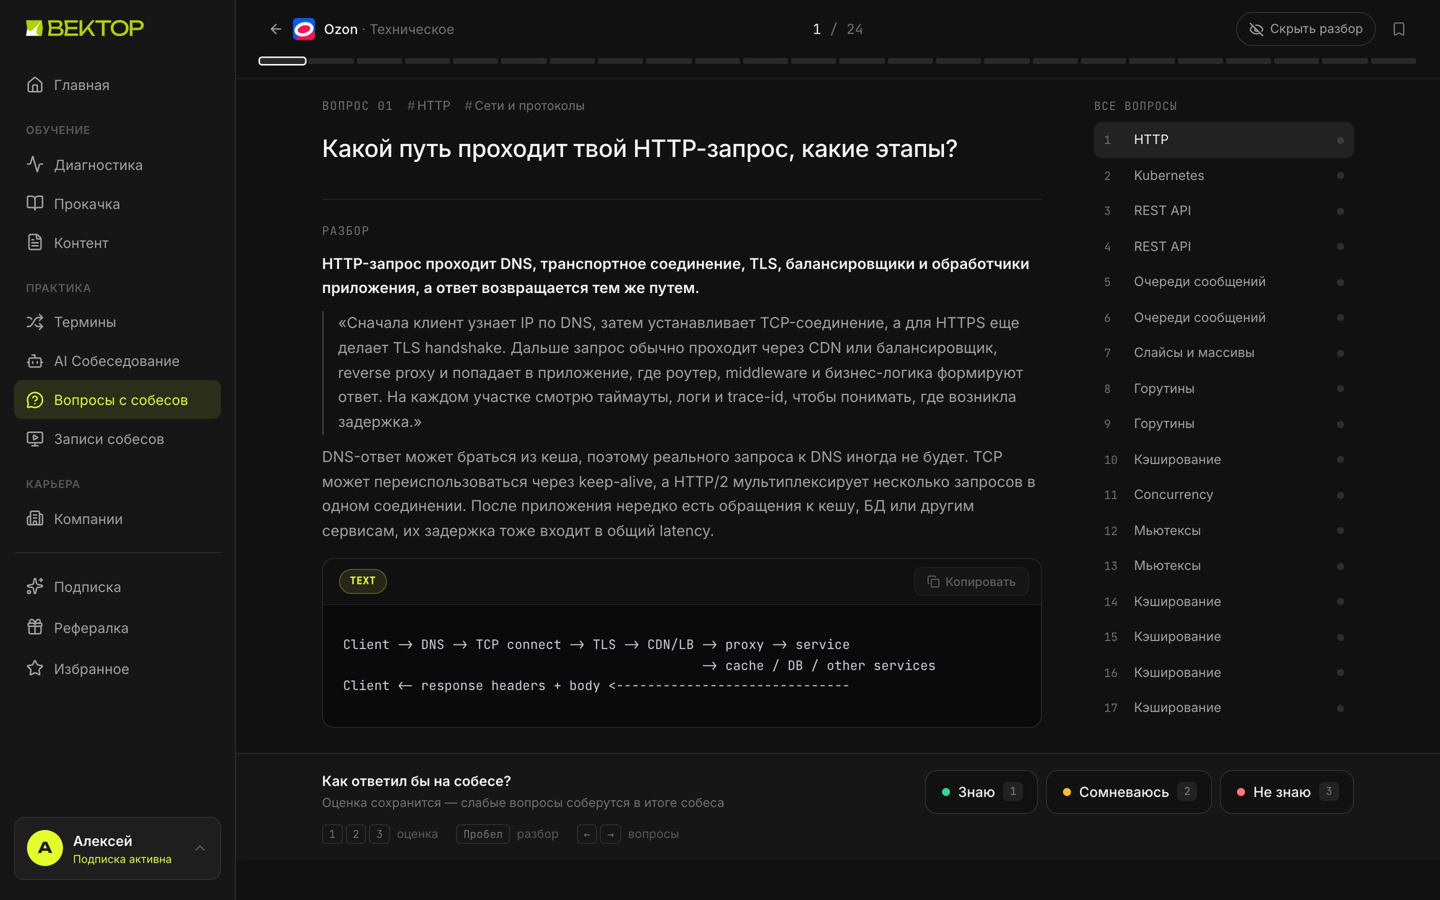The width and height of the screenshot is (1440, 900).
Task: Open Подписка page
Action: pyautogui.click(x=117, y=587)
